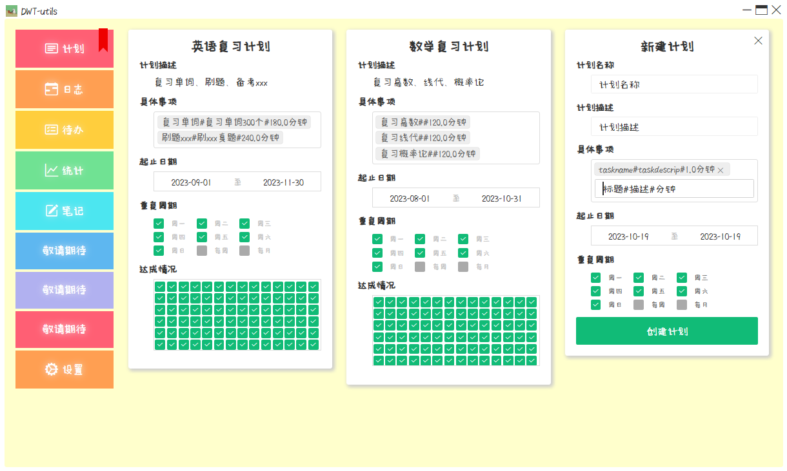This screenshot has width=787, height=471.
Task: Click the red bookmark ribbon icon
Action: click(x=103, y=40)
